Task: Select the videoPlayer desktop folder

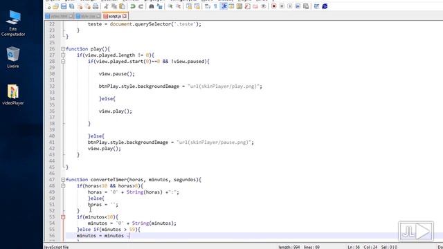Action: (x=13, y=95)
